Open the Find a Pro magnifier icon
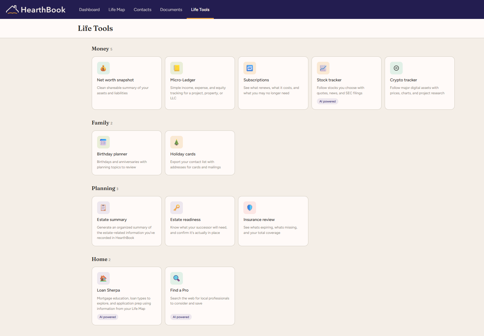 [x=177, y=278]
